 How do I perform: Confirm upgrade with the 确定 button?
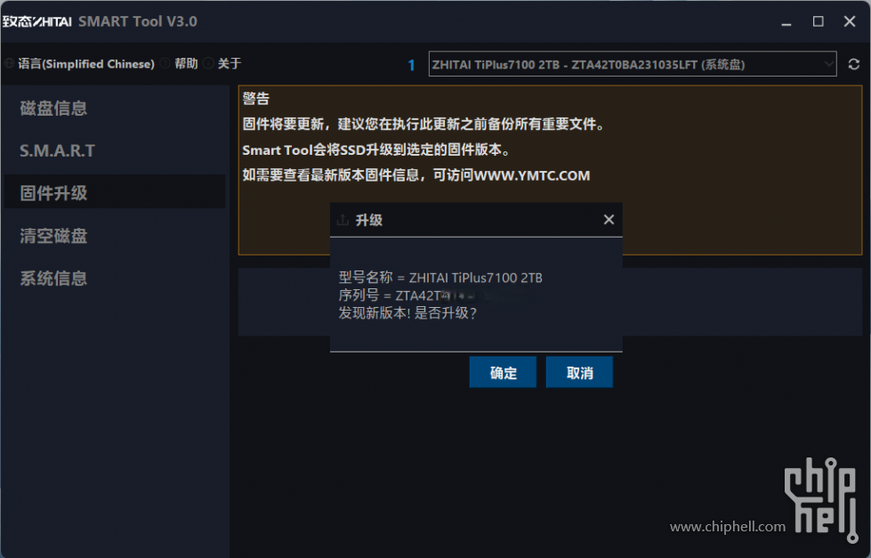[x=503, y=372]
